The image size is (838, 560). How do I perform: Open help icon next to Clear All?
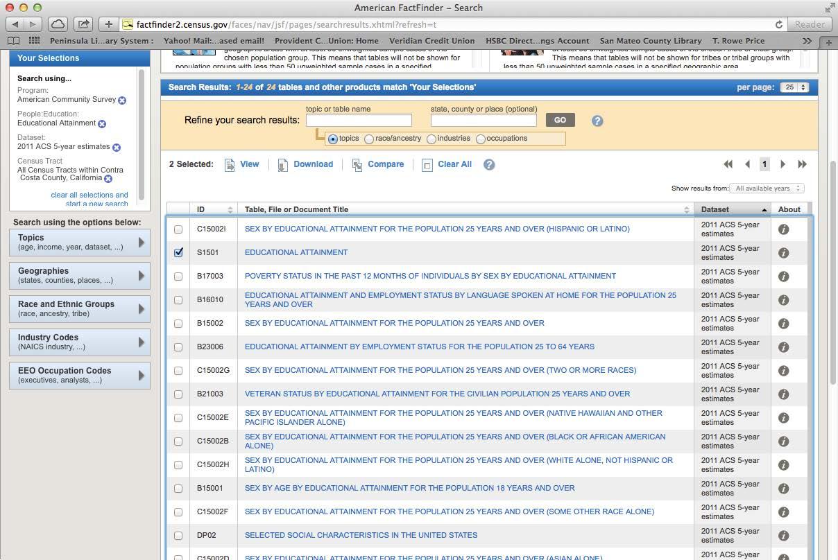(489, 164)
